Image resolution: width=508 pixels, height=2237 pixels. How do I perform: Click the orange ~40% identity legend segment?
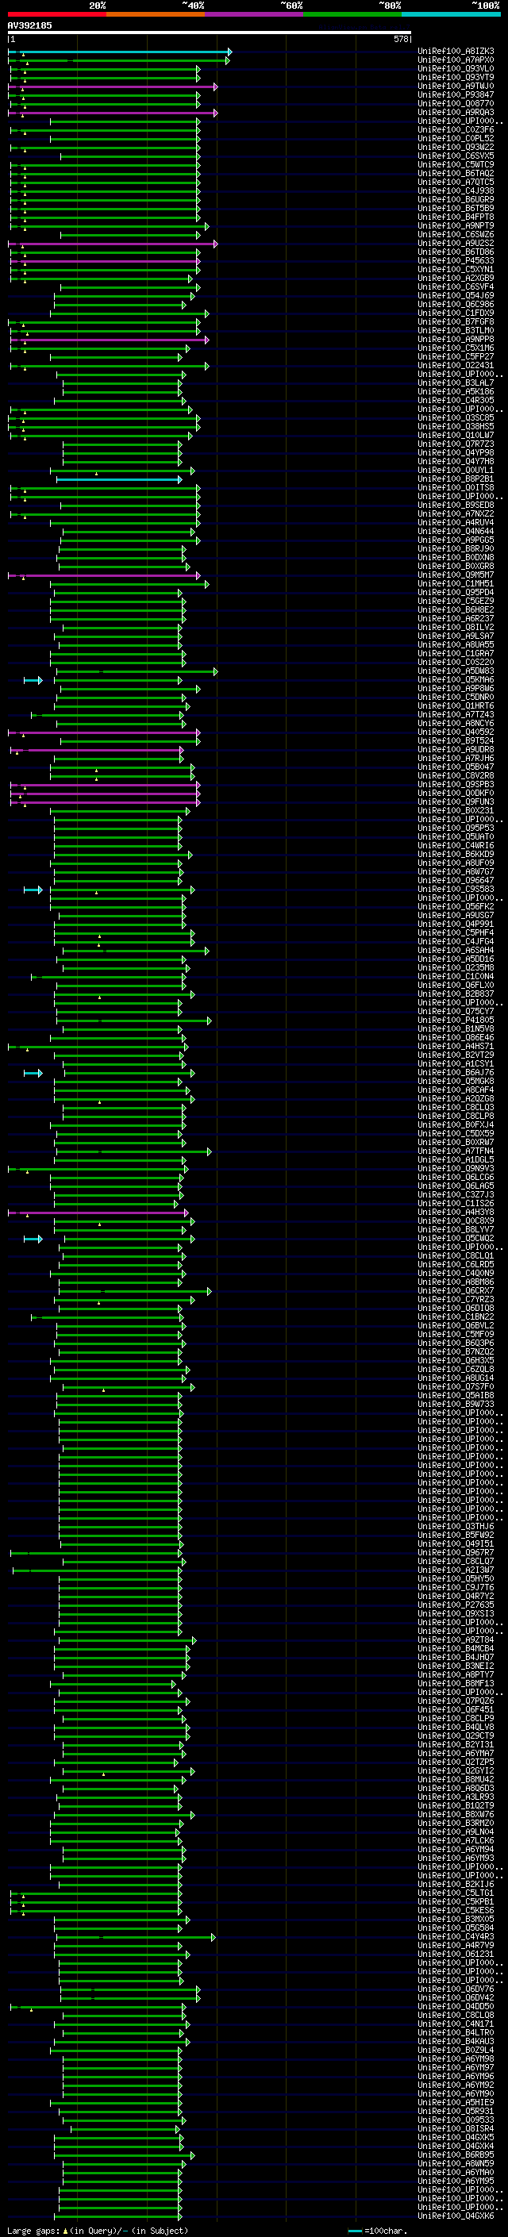(156, 14)
